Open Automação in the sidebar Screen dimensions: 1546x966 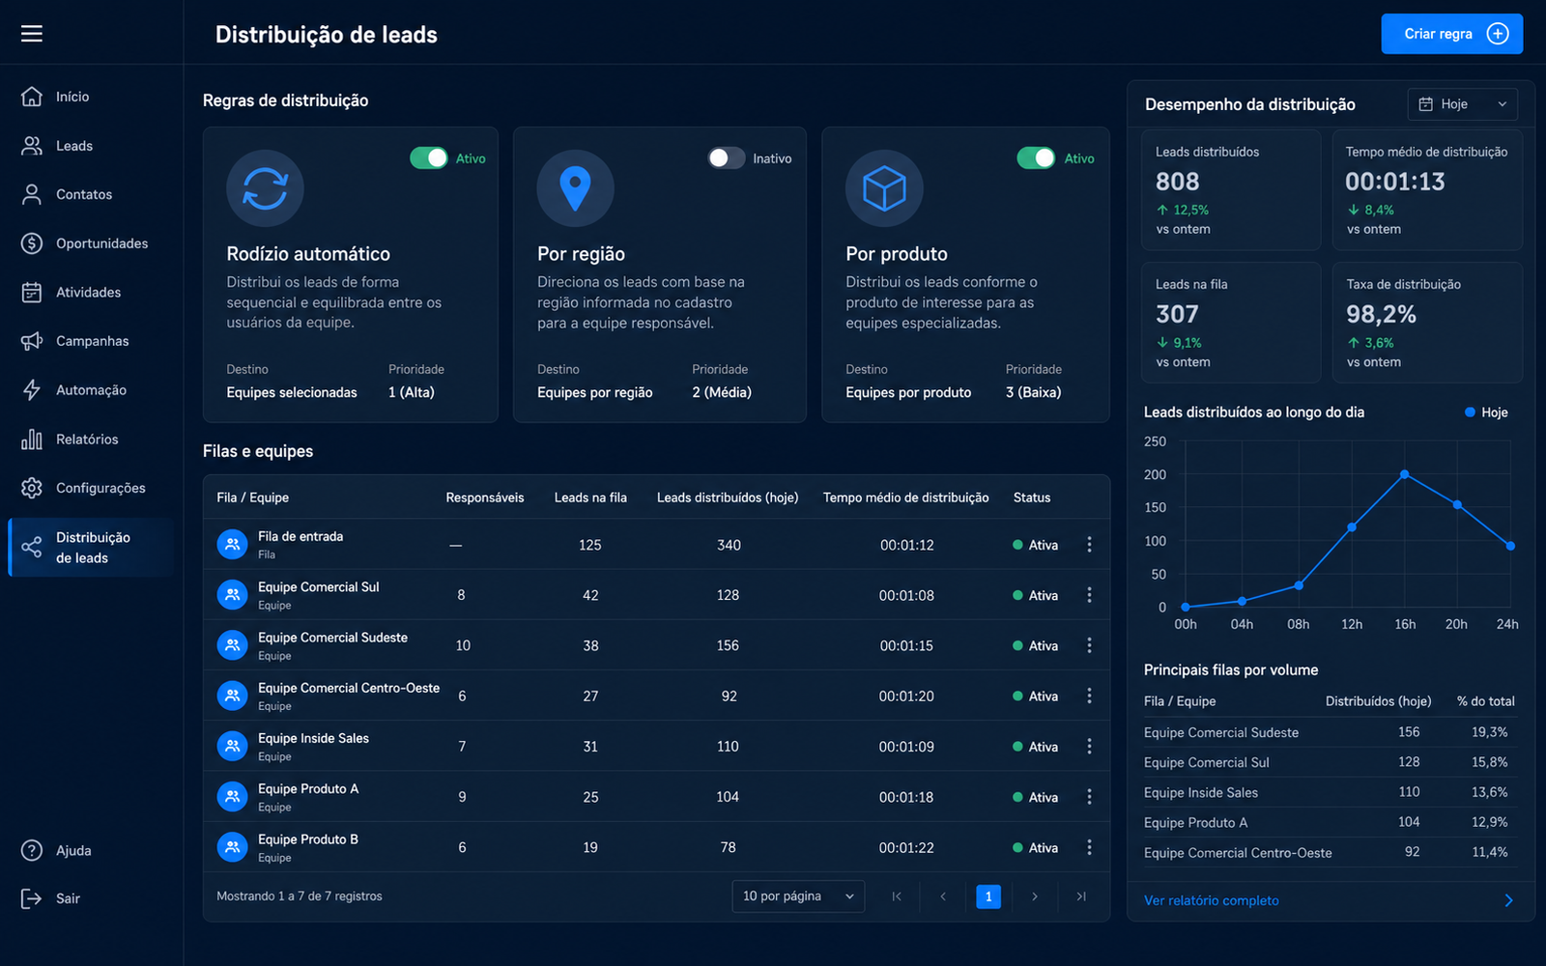pyautogui.click(x=91, y=390)
